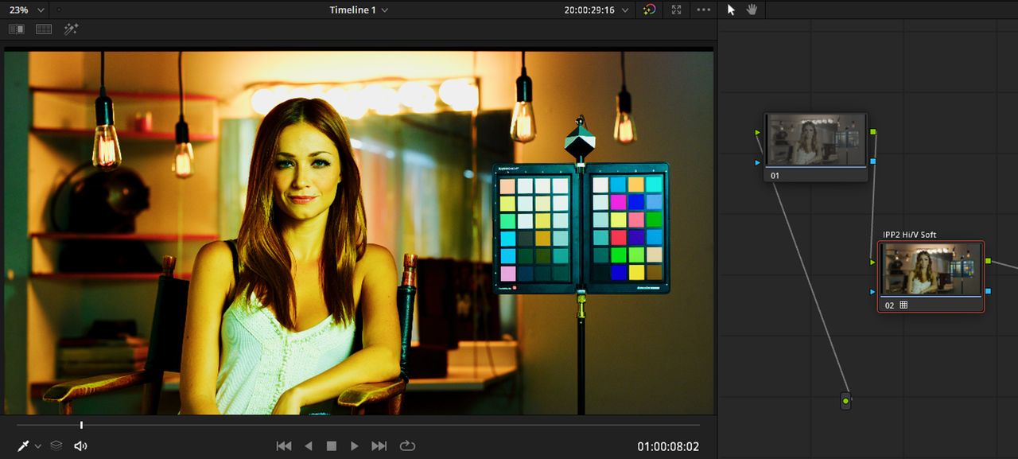The width and height of the screenshot is (1018, 459).
Task: Jump to the first frame
Action: coord(284,446)
